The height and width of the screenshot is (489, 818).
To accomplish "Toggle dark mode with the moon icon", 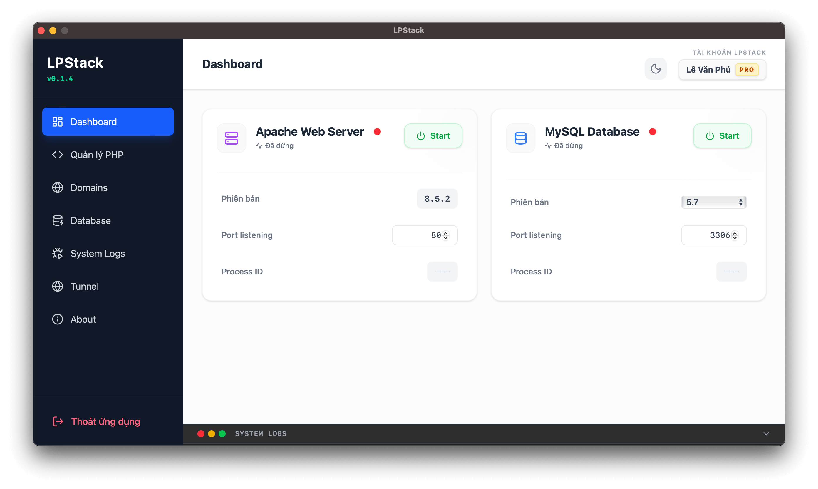I will pyautogui.click(x=655, y=69).
